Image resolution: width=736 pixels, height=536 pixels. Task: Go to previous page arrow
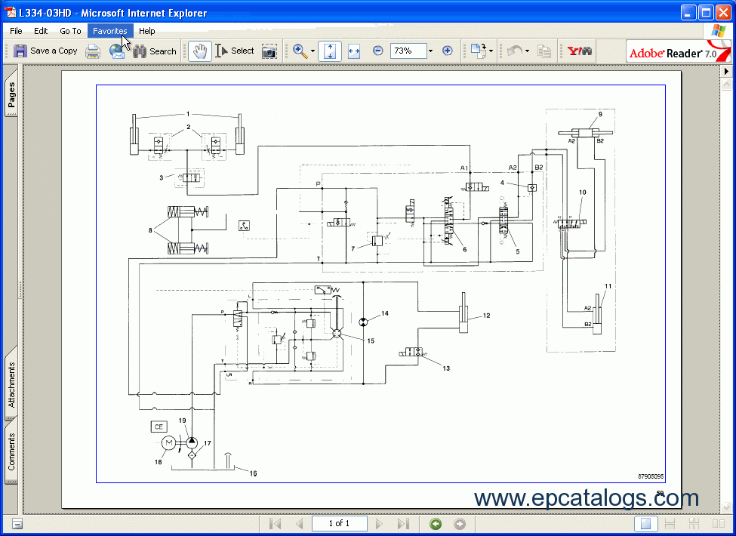pos(300,523)
